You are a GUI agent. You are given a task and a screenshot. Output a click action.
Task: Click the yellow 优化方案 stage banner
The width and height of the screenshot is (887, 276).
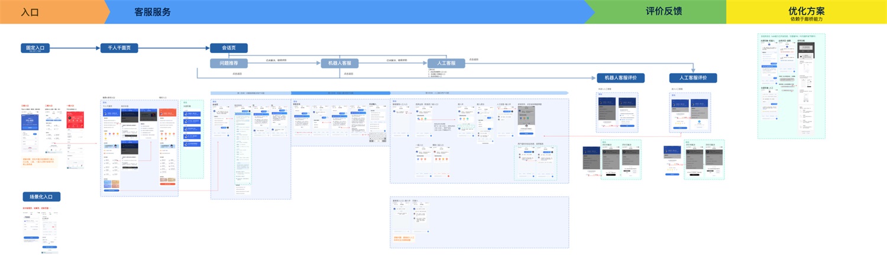(x=806, y=12)
